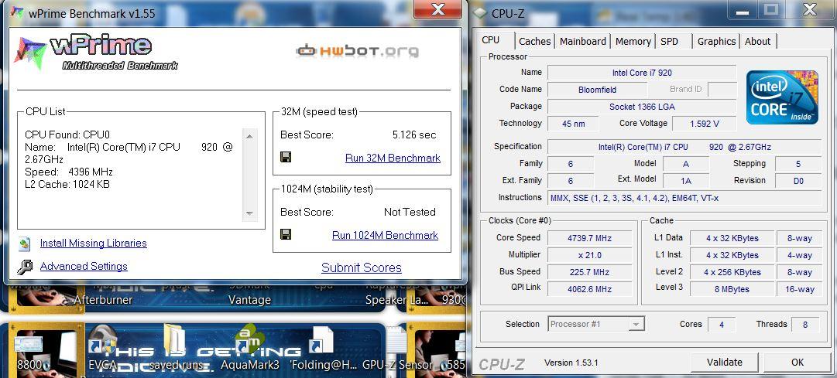Click the Intel Core i7 920 Name field
This screenshot has height=378, width=837.
click(x=642, y=73)
